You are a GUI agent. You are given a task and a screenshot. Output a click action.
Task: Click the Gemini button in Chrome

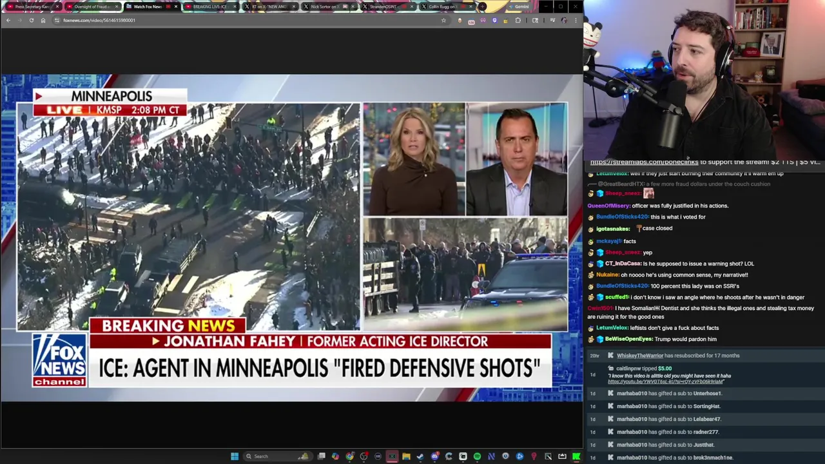[519, 6]
